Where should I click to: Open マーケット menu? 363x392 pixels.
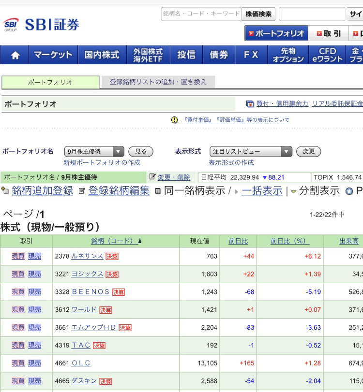[x=53, y=55]
